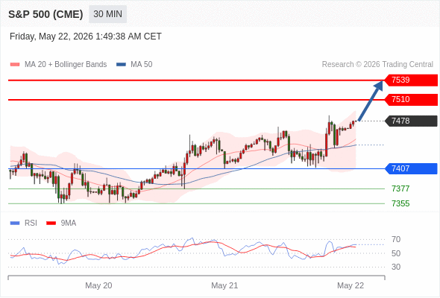Image resolution: width=440 pixels, height=298 pixels.
Task: Click the May 22 axis date
Action: tap(351, 285)
